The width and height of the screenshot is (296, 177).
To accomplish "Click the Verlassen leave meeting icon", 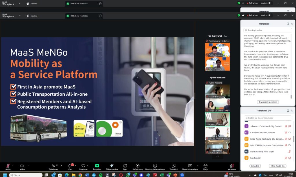I will pyautogui.click(x=232, y=166).
